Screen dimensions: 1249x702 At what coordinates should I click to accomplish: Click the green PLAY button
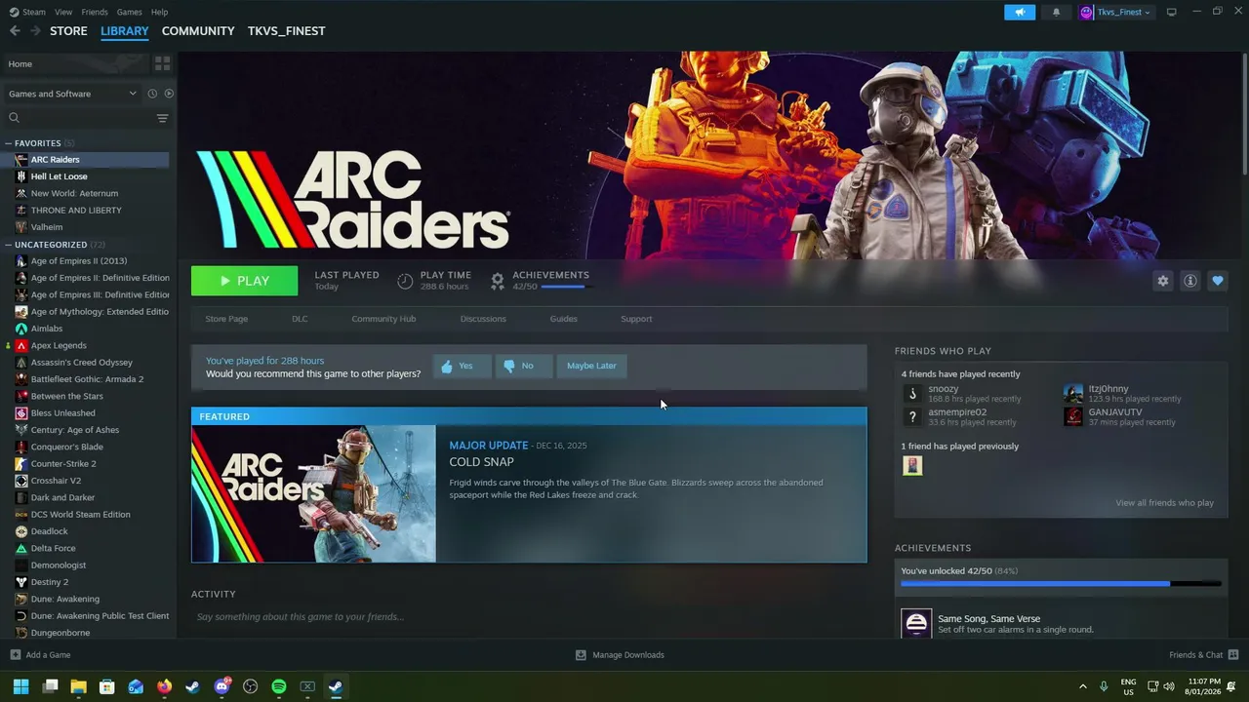pyautogui.click(x=244, y=281)
